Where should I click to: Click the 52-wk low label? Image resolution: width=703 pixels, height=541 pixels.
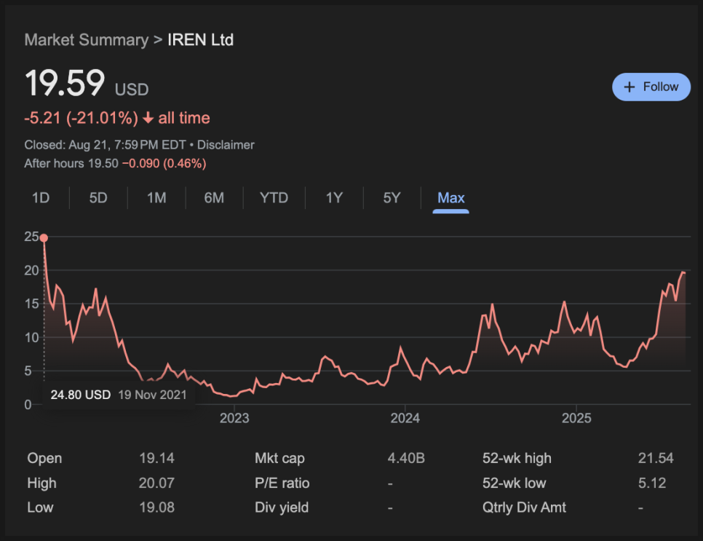515,483
